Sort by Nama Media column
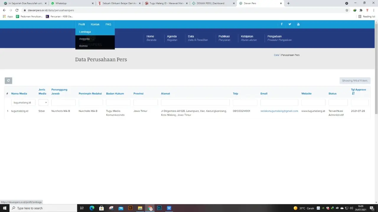Viewport: 378px width, 212px height. click(x=19, y=93)
